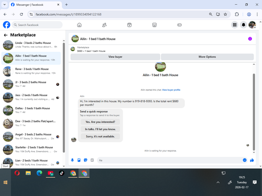Screen dimensions: 262x196
Task: Click the choose sticker icon
Action: (x=85, y=160)
